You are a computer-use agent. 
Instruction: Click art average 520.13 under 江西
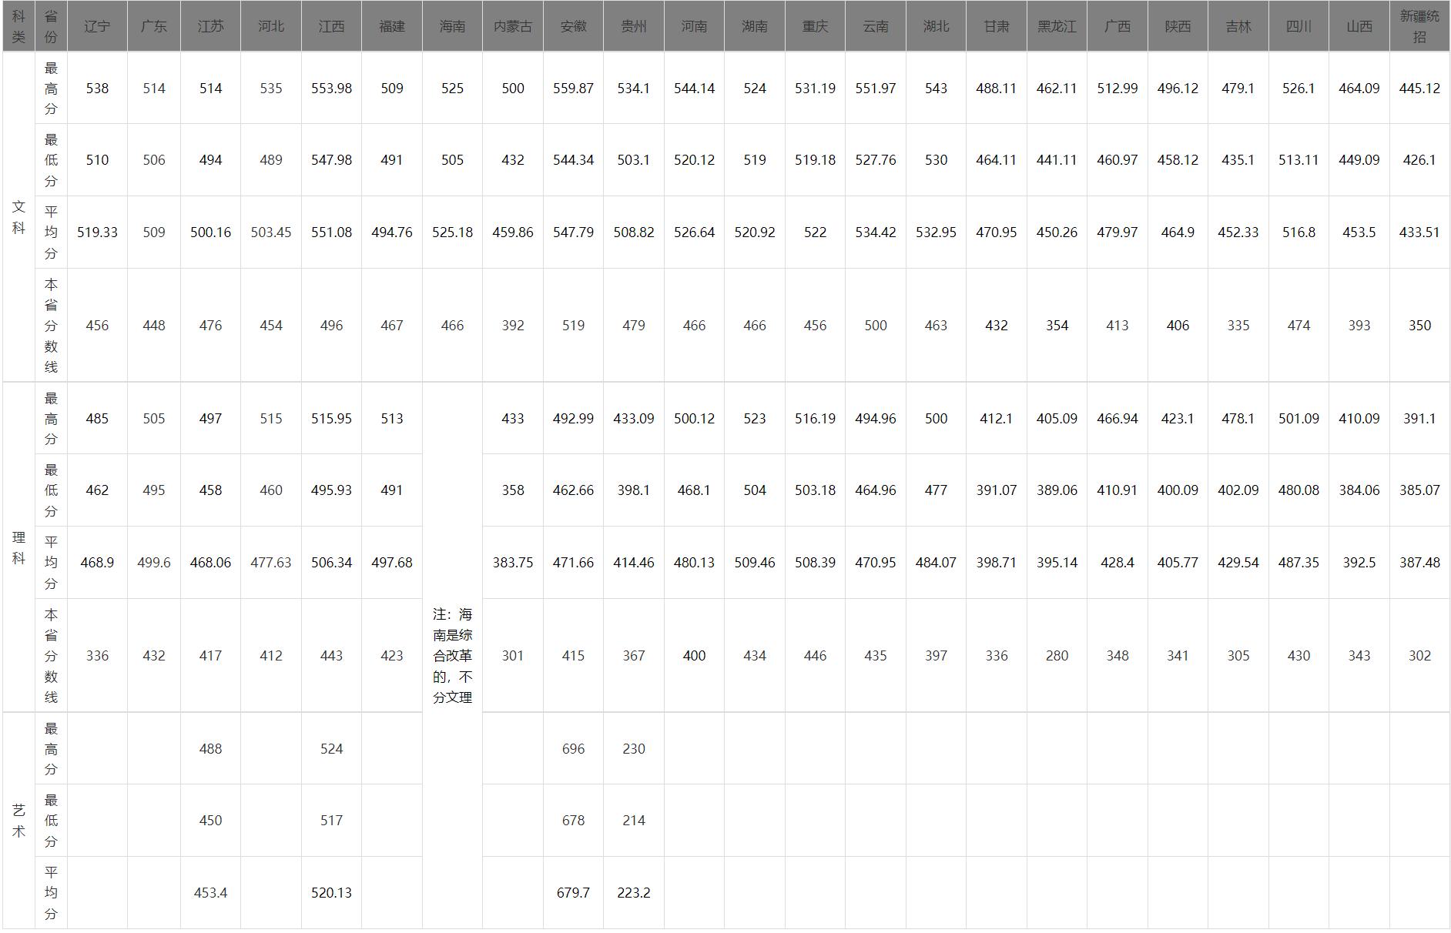pyautogui.click(x=331, y=893)
